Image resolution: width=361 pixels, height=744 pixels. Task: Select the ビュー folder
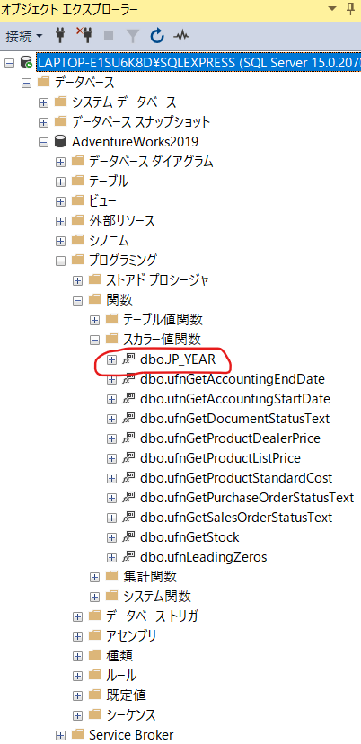click(102, 201)
